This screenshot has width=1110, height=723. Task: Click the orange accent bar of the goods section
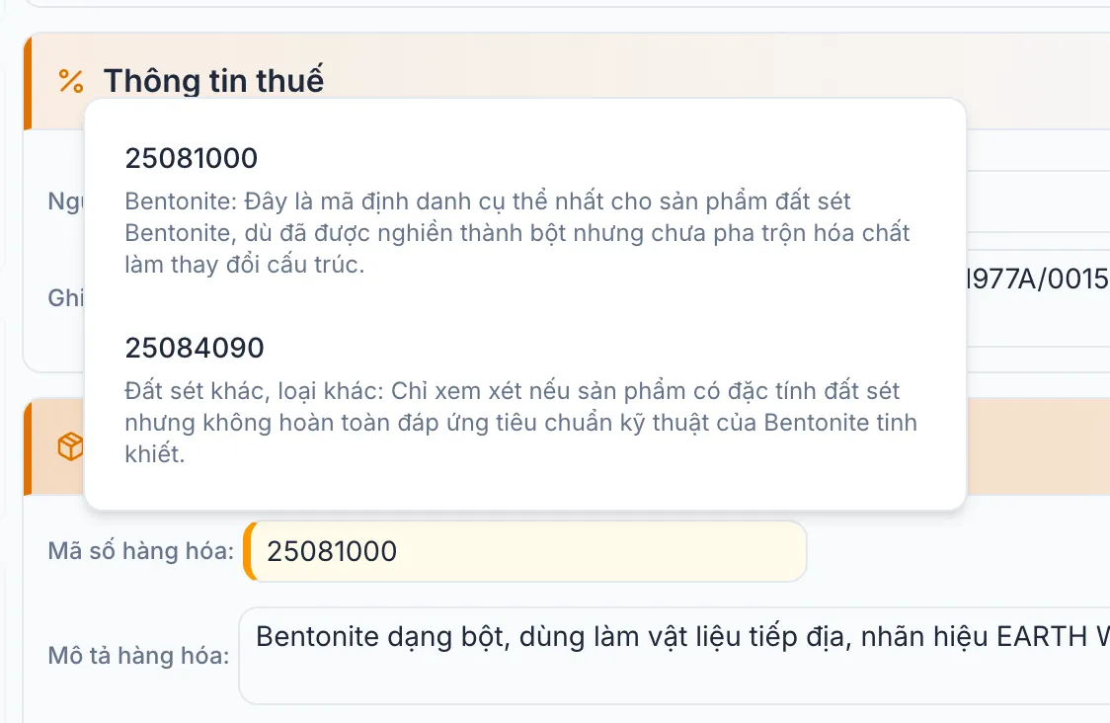pos(27,446)
